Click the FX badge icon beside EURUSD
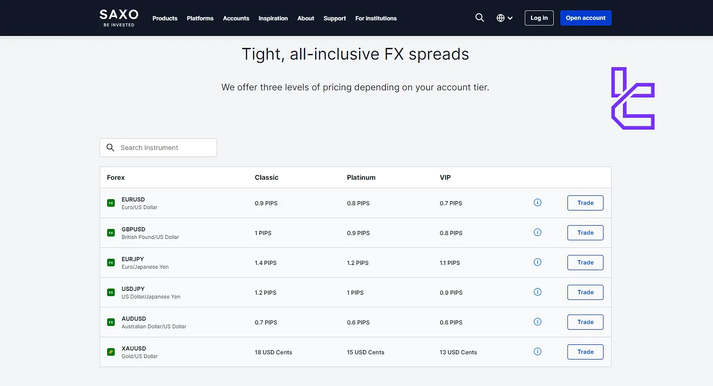The image size is (713, 386). coord(111,203)
